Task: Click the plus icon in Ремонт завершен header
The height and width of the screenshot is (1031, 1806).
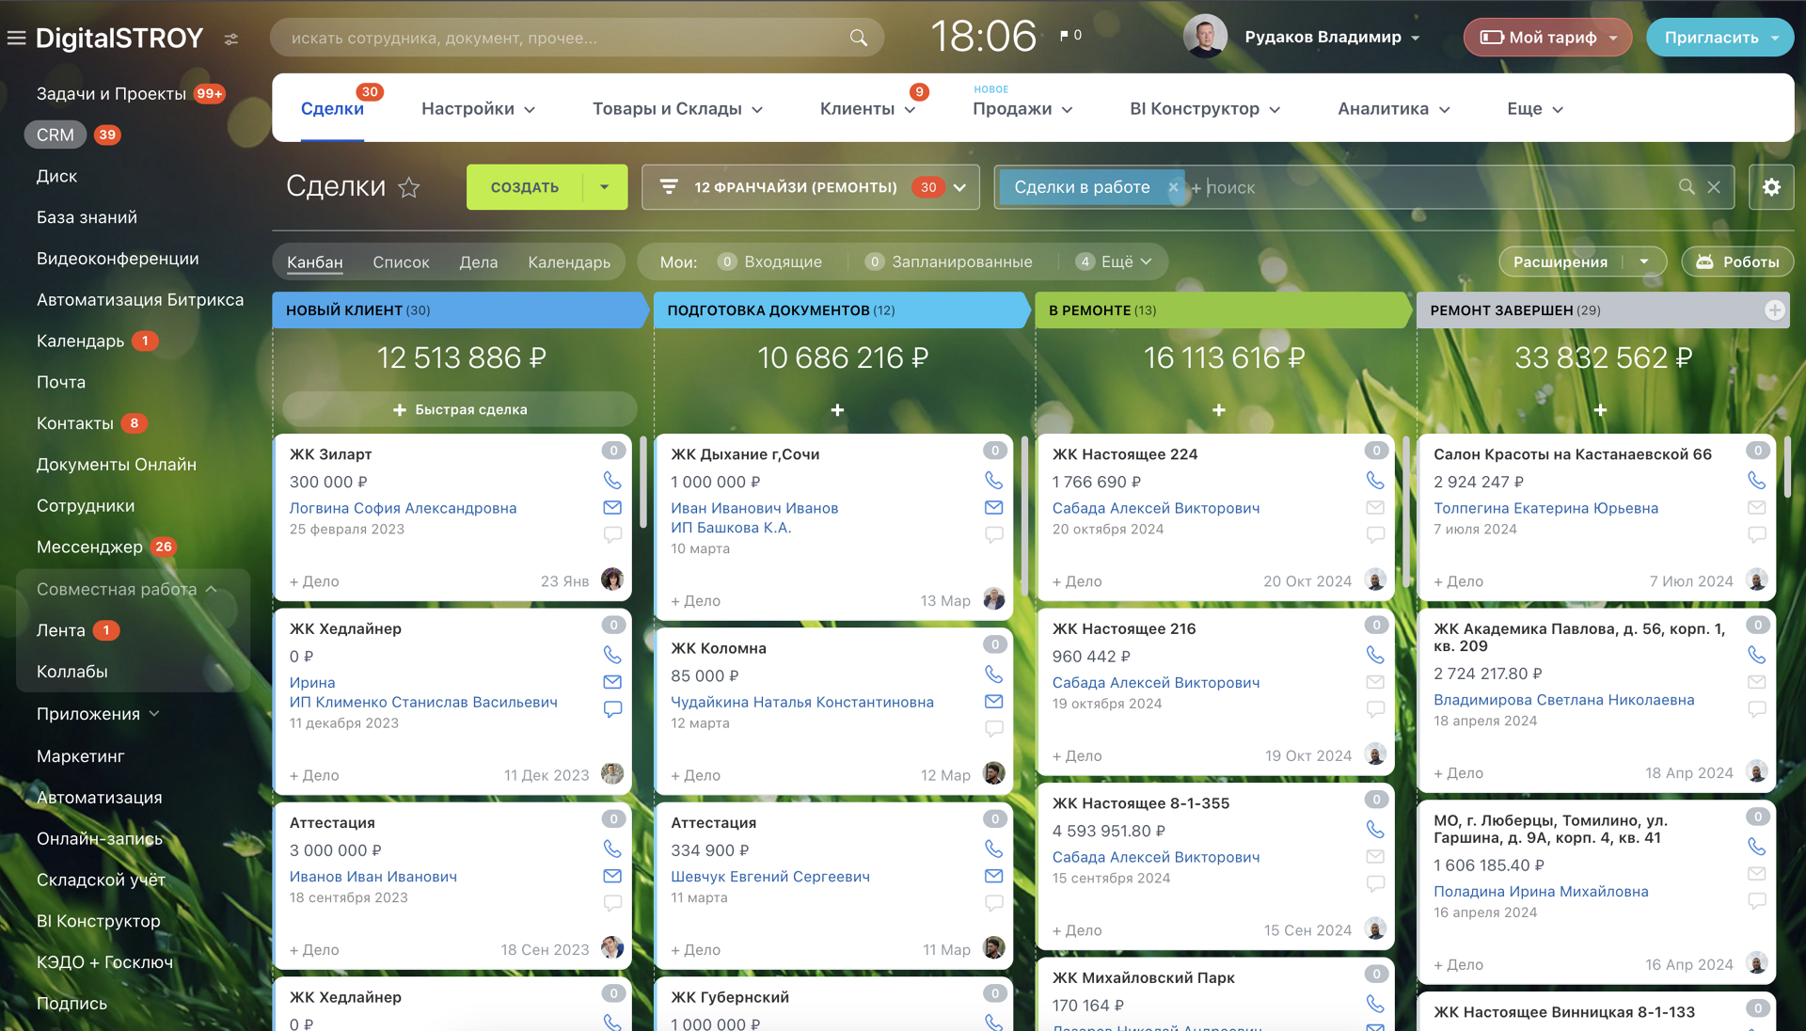Action: pyautogui.click(x=1774, y=310)
